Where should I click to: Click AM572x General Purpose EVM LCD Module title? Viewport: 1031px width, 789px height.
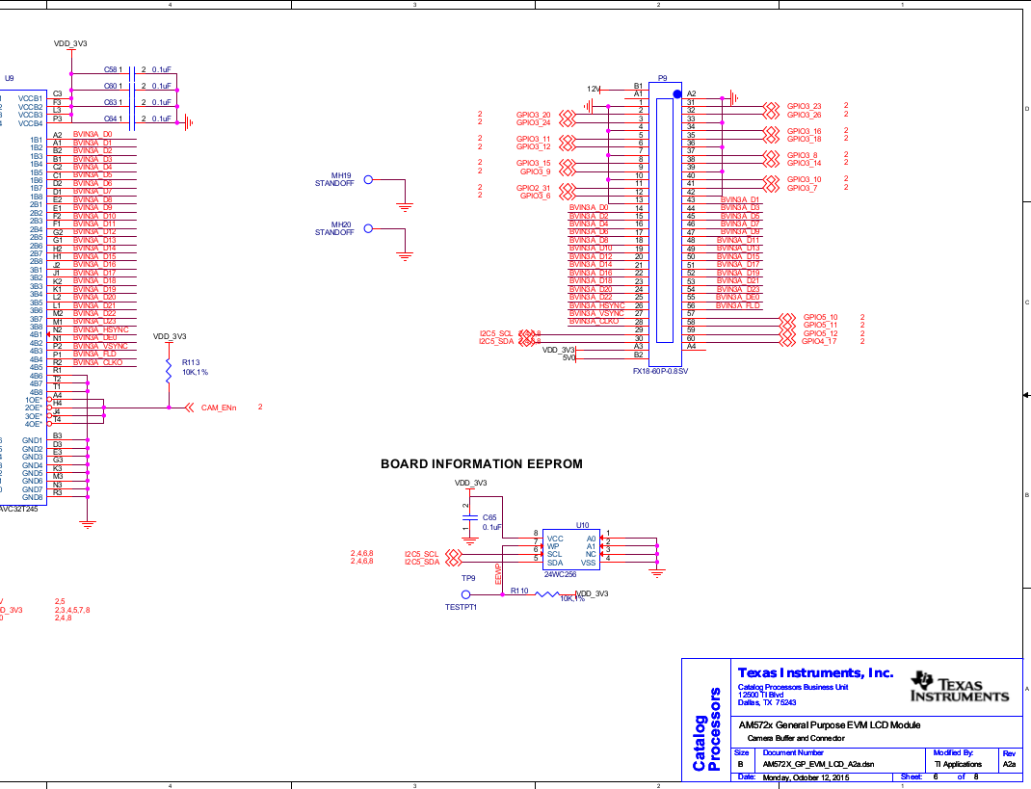(x=830, y=725)
